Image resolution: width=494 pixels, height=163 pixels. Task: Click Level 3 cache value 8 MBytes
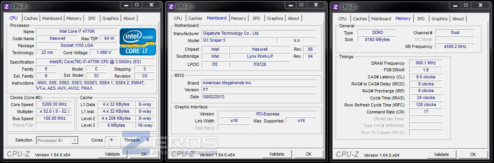coord(116,126)
